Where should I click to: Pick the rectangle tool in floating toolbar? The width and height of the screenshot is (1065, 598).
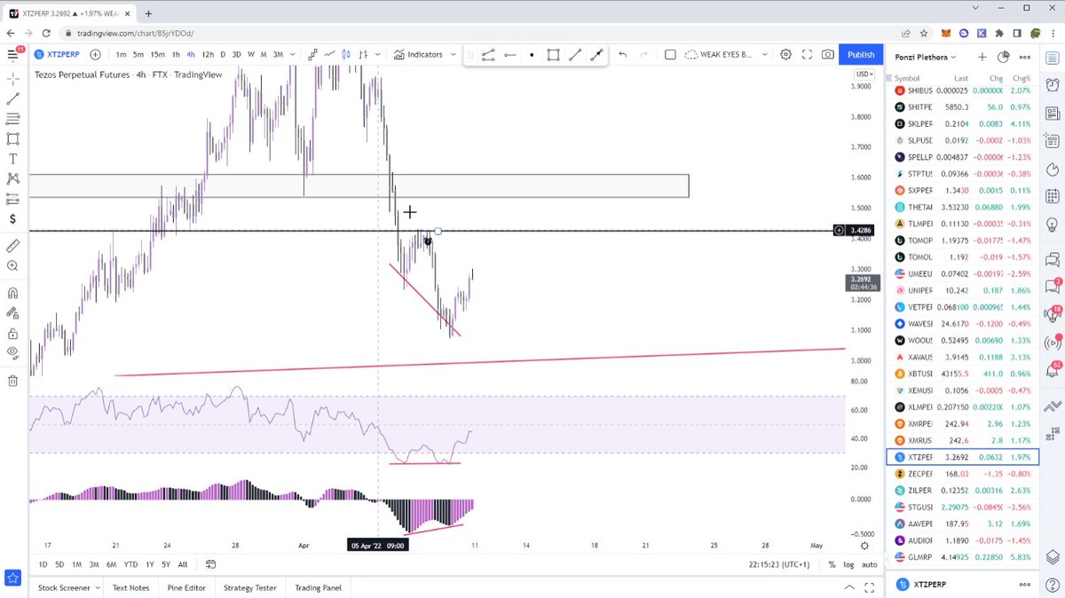coord(553,54)
